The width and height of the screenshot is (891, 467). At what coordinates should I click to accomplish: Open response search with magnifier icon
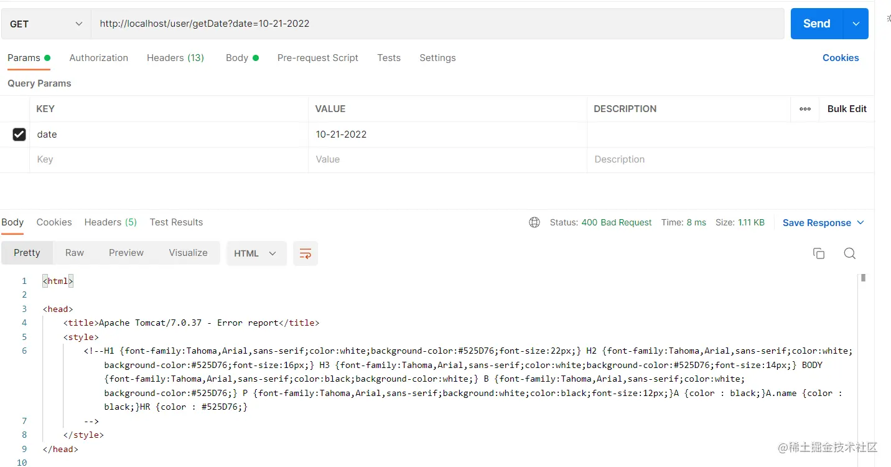(850, 253)
